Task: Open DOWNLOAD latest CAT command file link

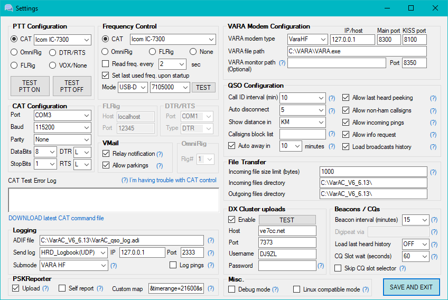Action: click(56, 218)
